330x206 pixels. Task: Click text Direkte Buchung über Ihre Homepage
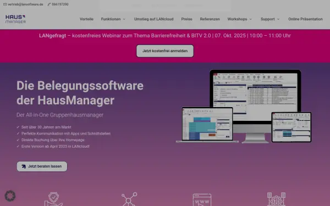(53, 140)
